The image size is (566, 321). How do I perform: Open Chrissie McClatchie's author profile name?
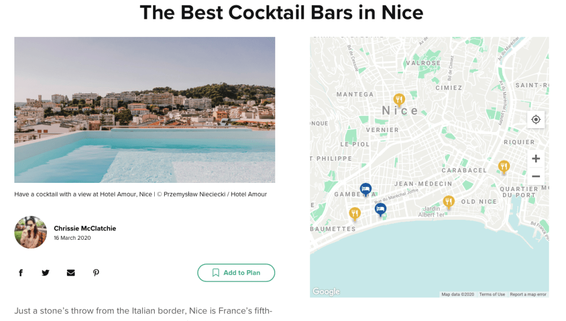click(x=85, y=228)
